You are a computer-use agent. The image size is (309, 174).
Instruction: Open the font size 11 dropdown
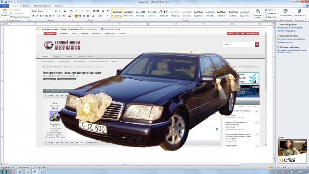pos(53,11)
